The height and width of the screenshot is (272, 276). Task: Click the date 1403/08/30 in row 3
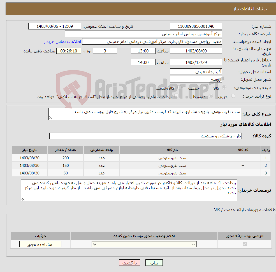(x=29, y=173)
